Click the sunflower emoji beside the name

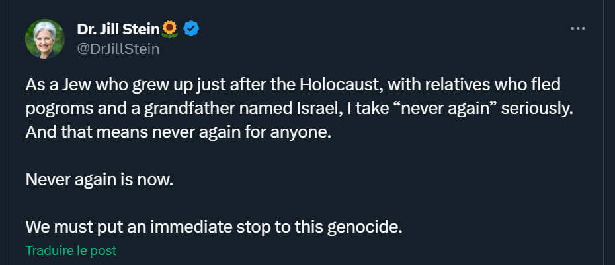pos(170,28)
